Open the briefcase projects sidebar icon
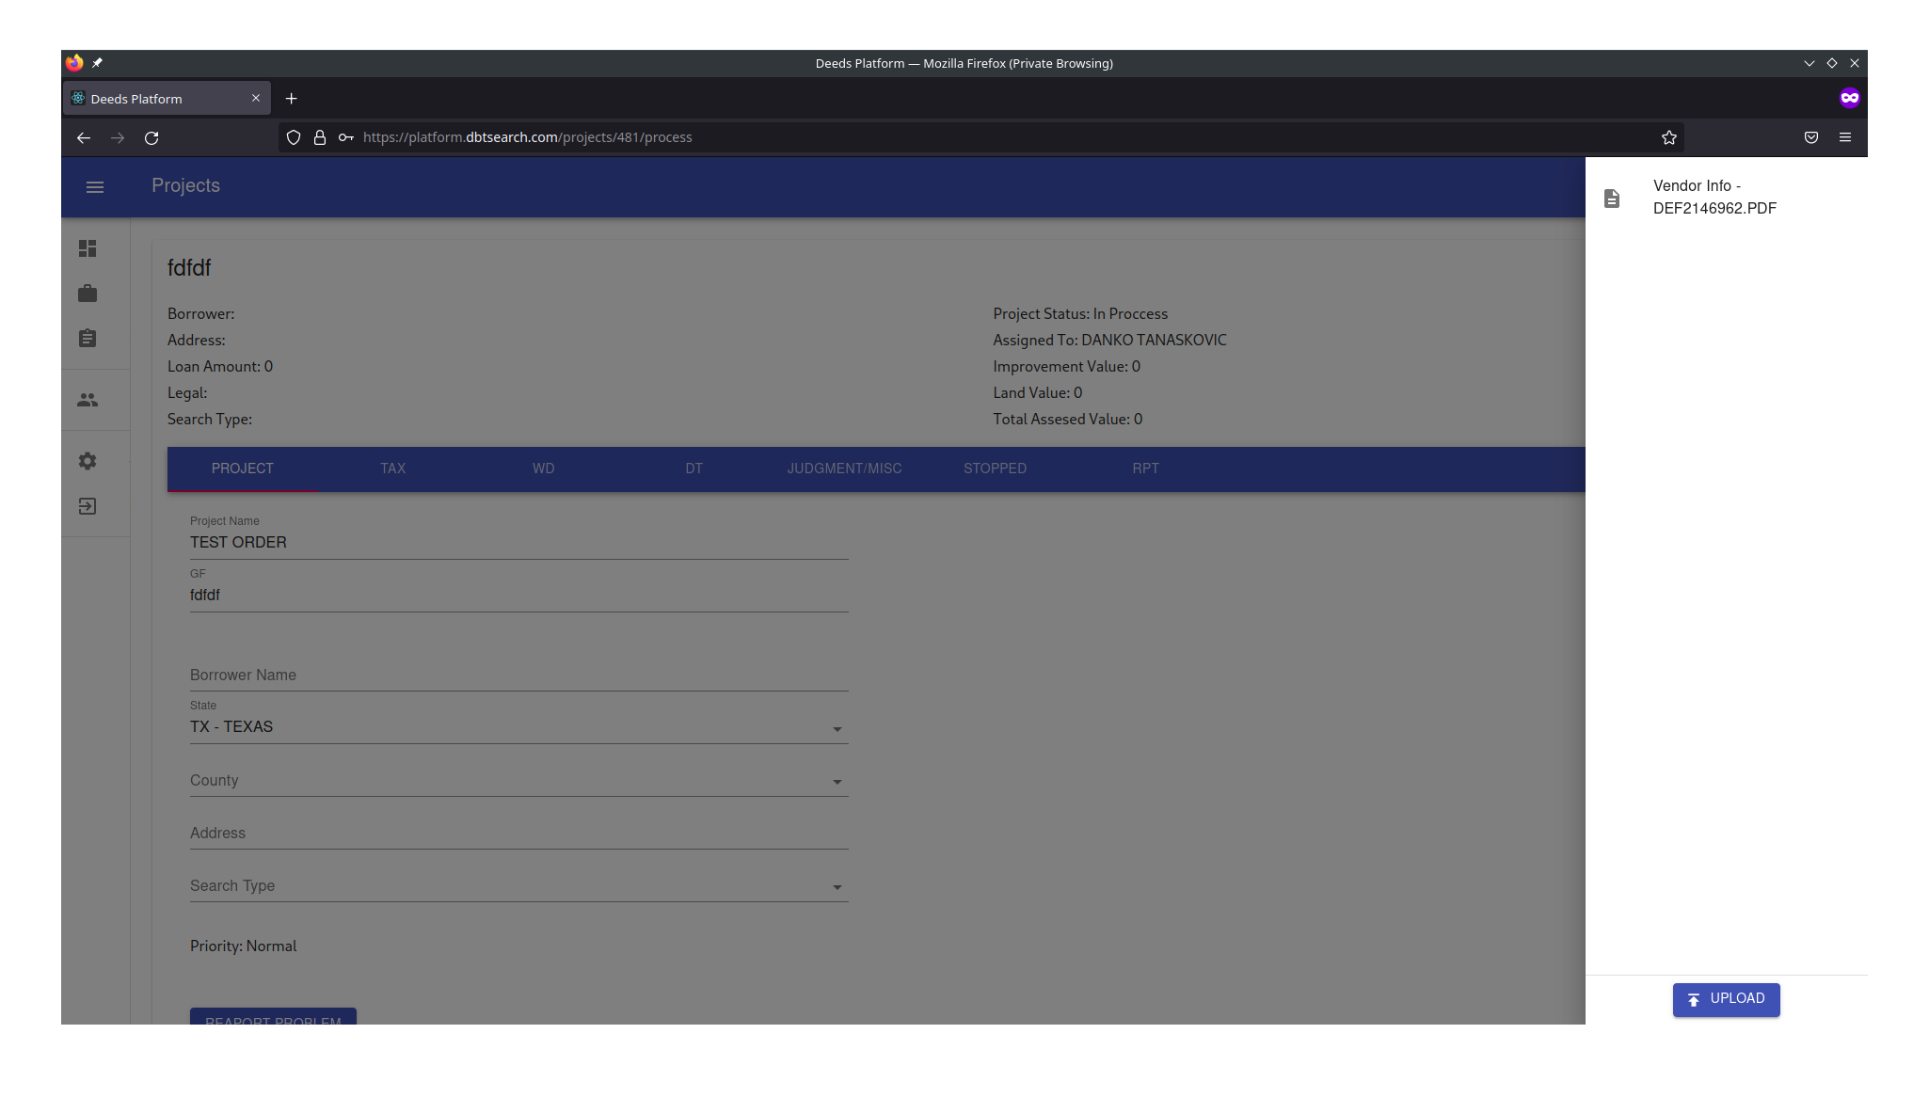Viewport: 1929px width, 1097px height. [88, 294]
